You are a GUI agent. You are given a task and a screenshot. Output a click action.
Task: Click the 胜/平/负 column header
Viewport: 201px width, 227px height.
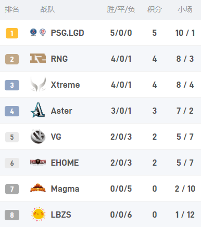[121, 9]
